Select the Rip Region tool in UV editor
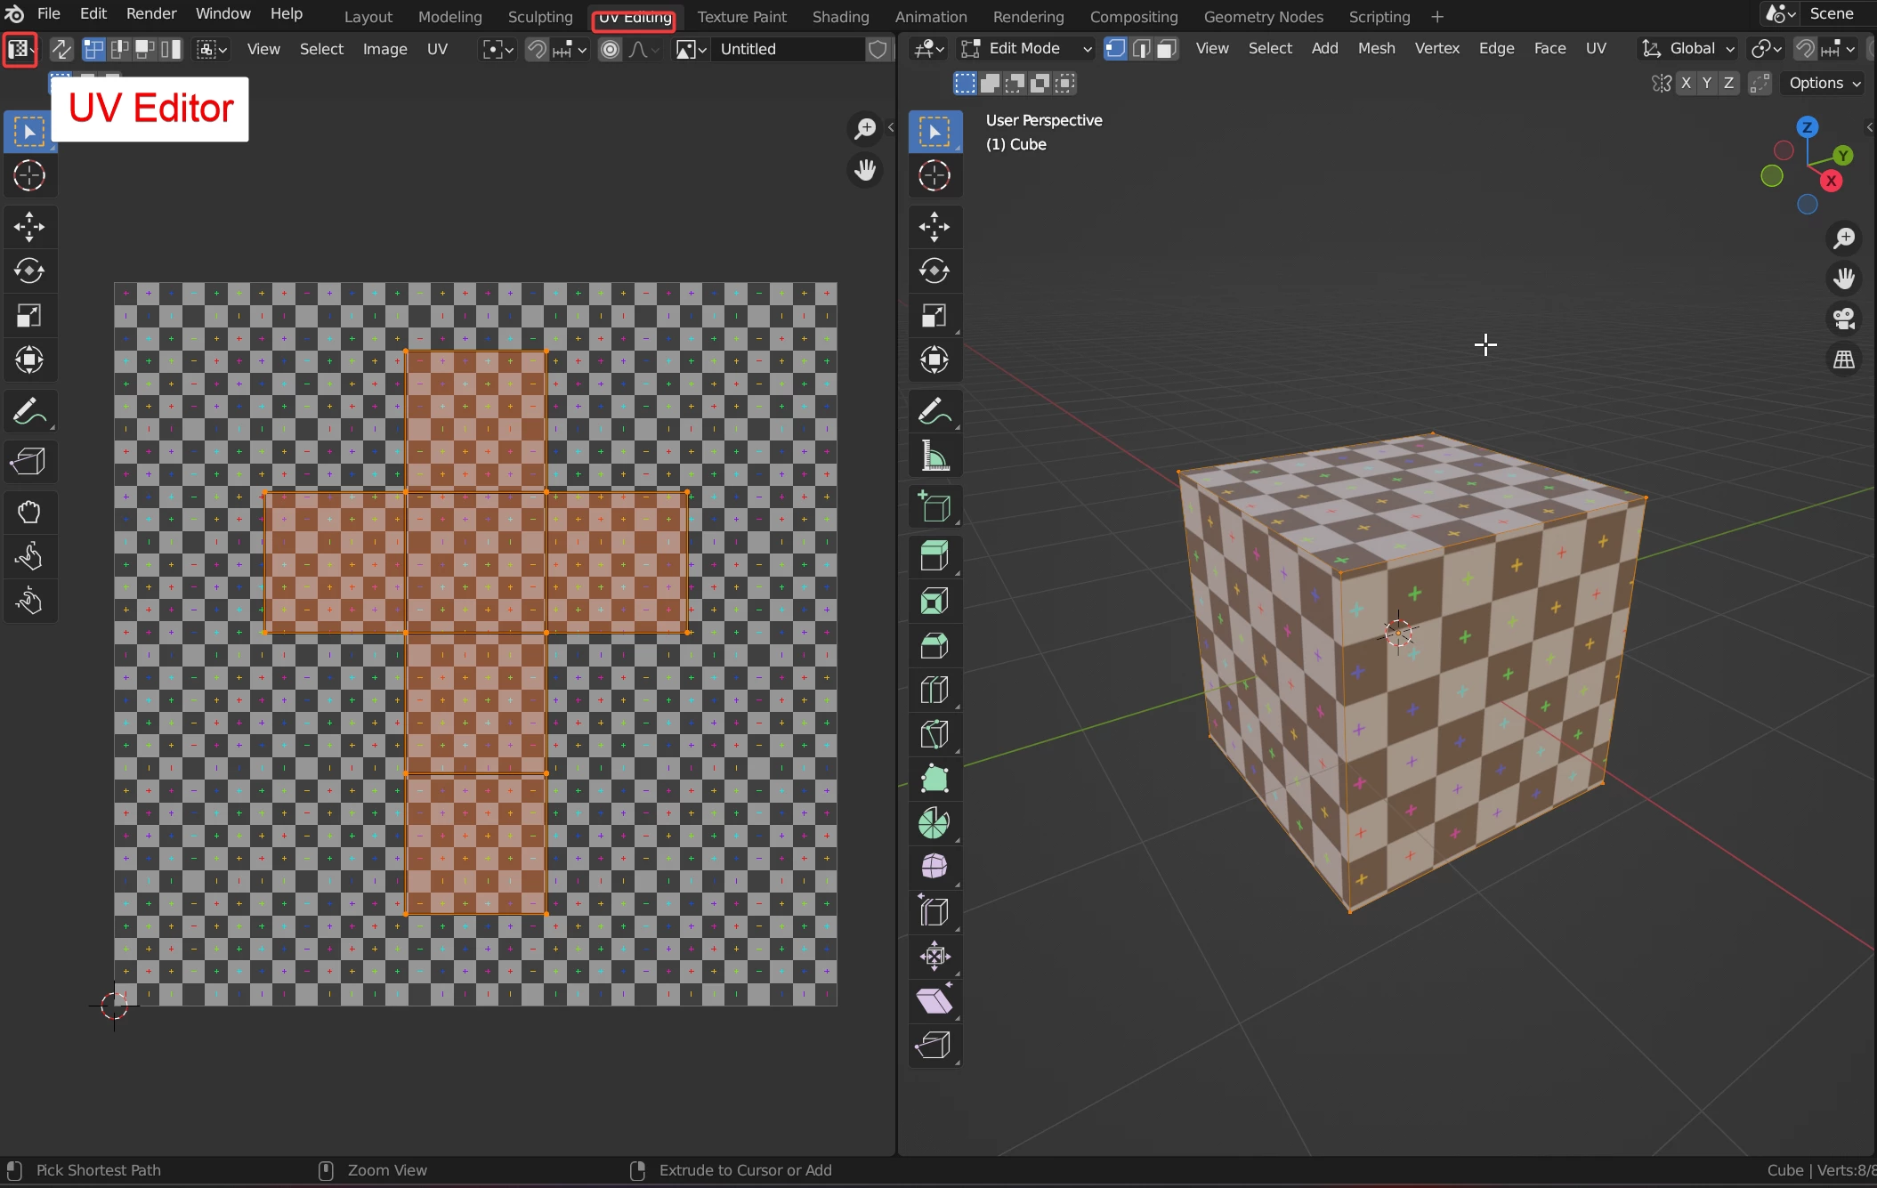This screenshot has width=1877, height=1188. 29,462
